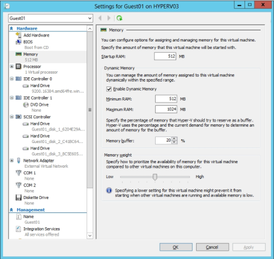Click the Apply button

coord(249,247)
